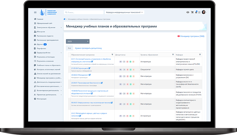Open the 2023 year dropdown
The image size is (237, 135).
point(78,41)
